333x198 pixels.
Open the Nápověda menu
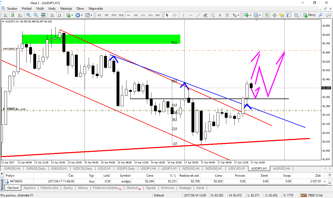pos(96,8)
